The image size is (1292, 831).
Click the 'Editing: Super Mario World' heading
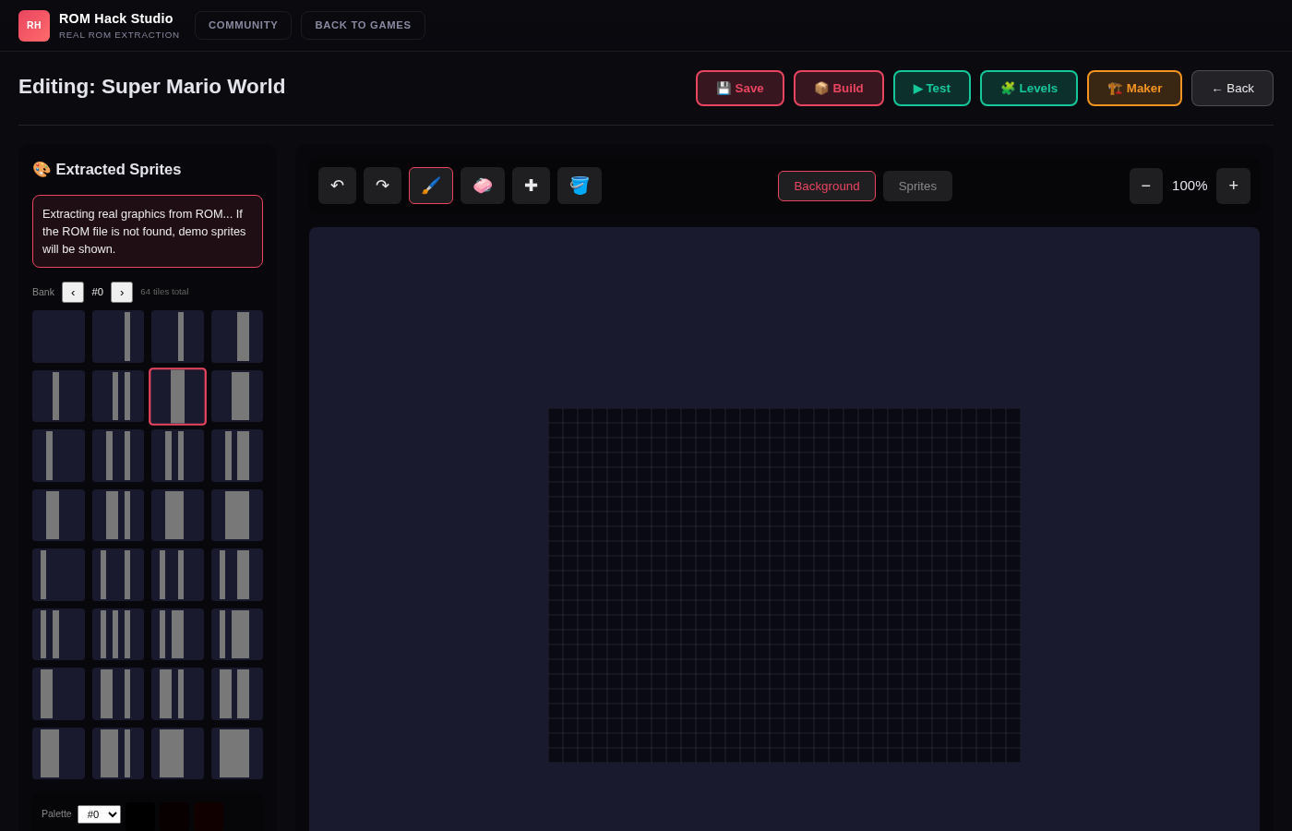click(152, 87)
